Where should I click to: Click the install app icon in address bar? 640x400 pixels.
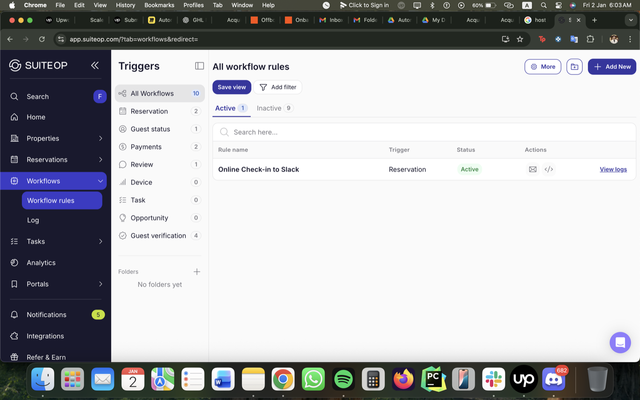505,39
